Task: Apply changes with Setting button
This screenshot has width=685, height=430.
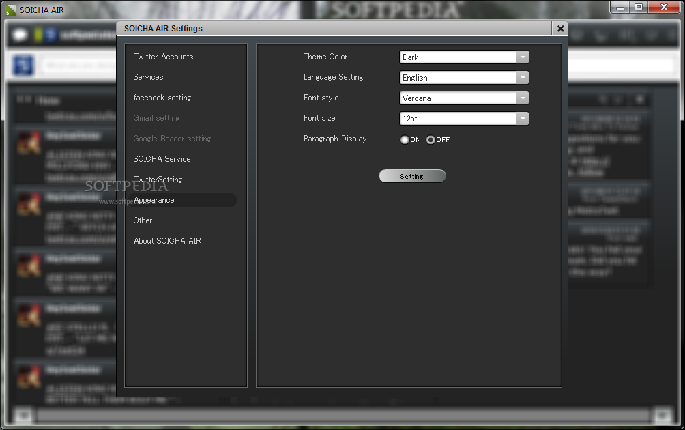Action: click(x=412, y=176)
